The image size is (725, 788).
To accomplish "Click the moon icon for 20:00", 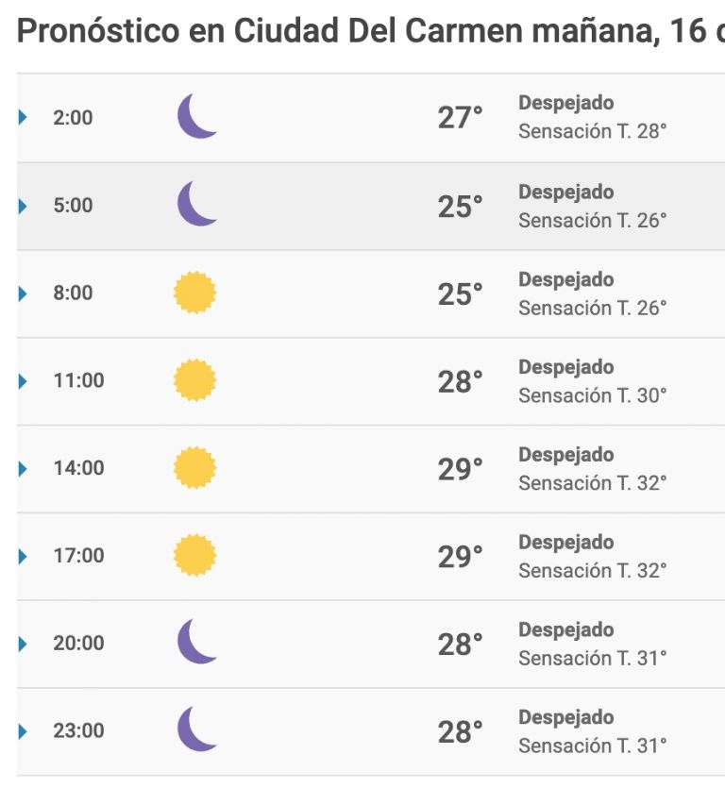I will 197,642.
